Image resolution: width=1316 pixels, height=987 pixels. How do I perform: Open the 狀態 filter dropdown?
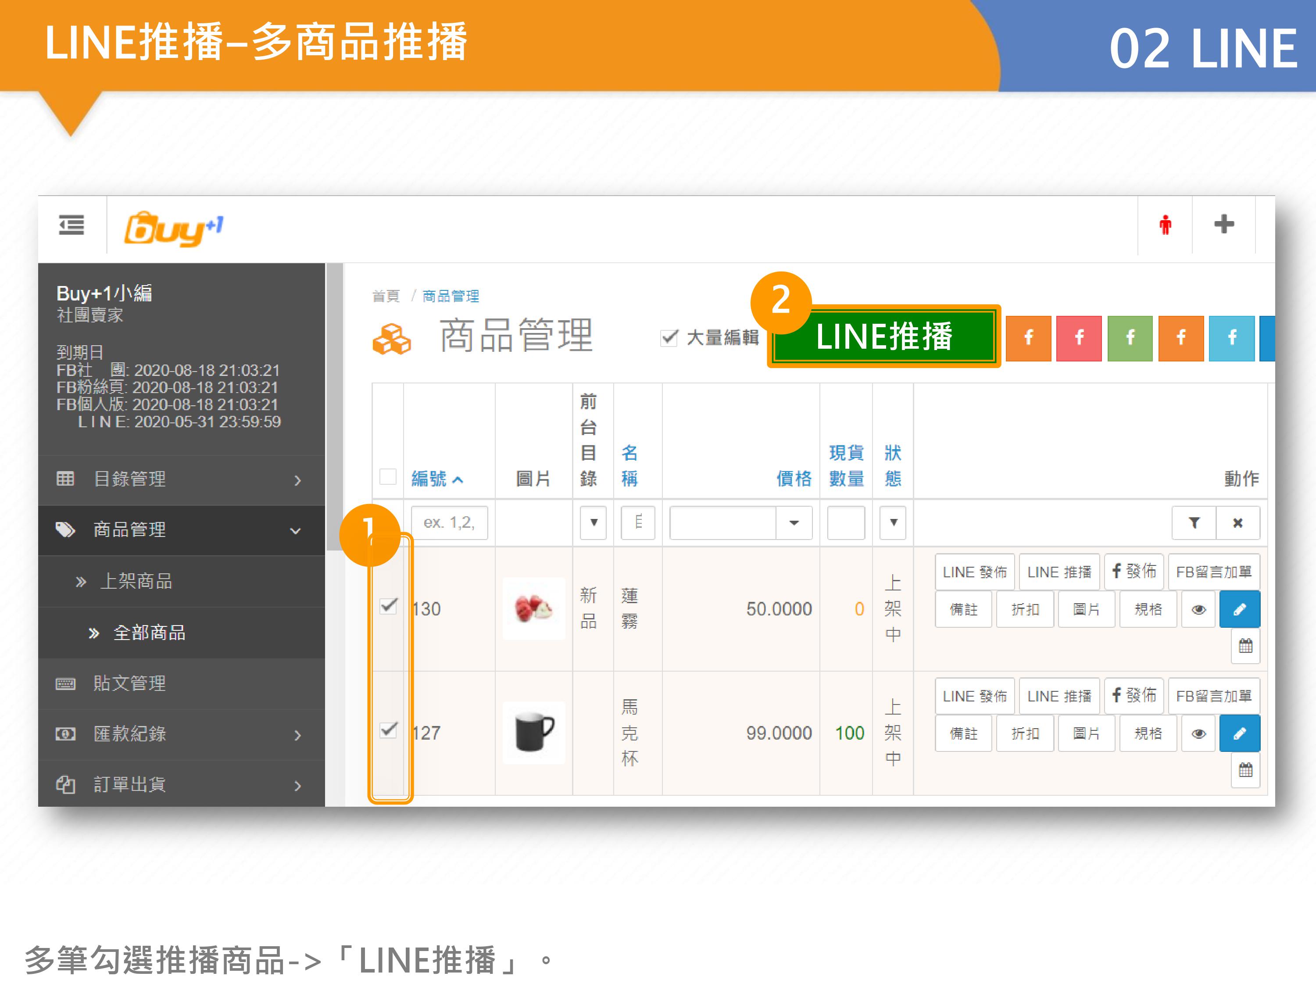(893, 523)
